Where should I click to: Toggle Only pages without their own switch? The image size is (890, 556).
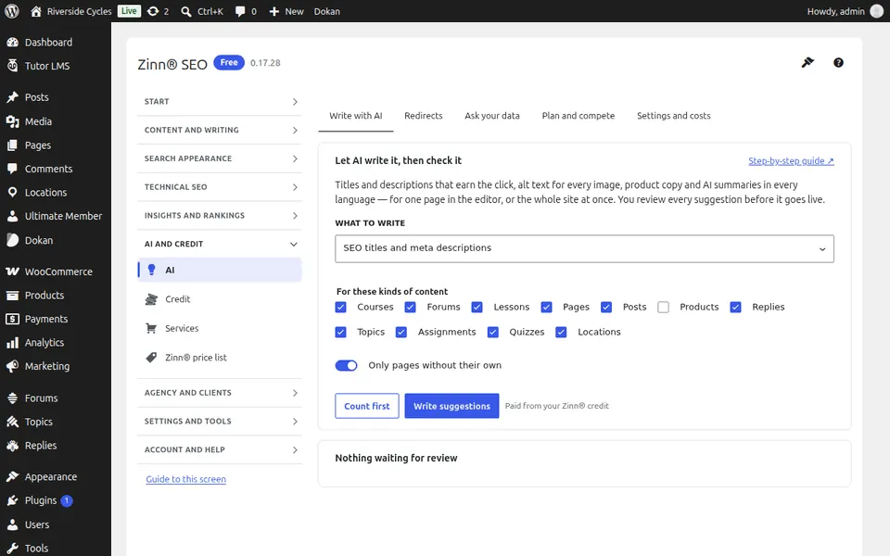tap(346, 365)
